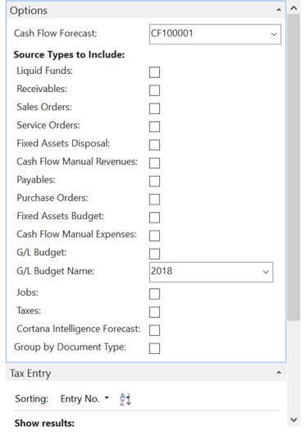
Task: Open the Cash Flow Forecast dropdown arrow
Action: pyautogui.click(x=273, y=34)
